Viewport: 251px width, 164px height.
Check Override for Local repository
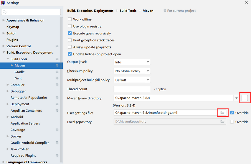[232, 122]
